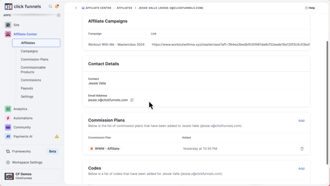This screenshot has height=186, width=330.
Task: Open the Automations lightning icon
Action: [x=8, y=118]
